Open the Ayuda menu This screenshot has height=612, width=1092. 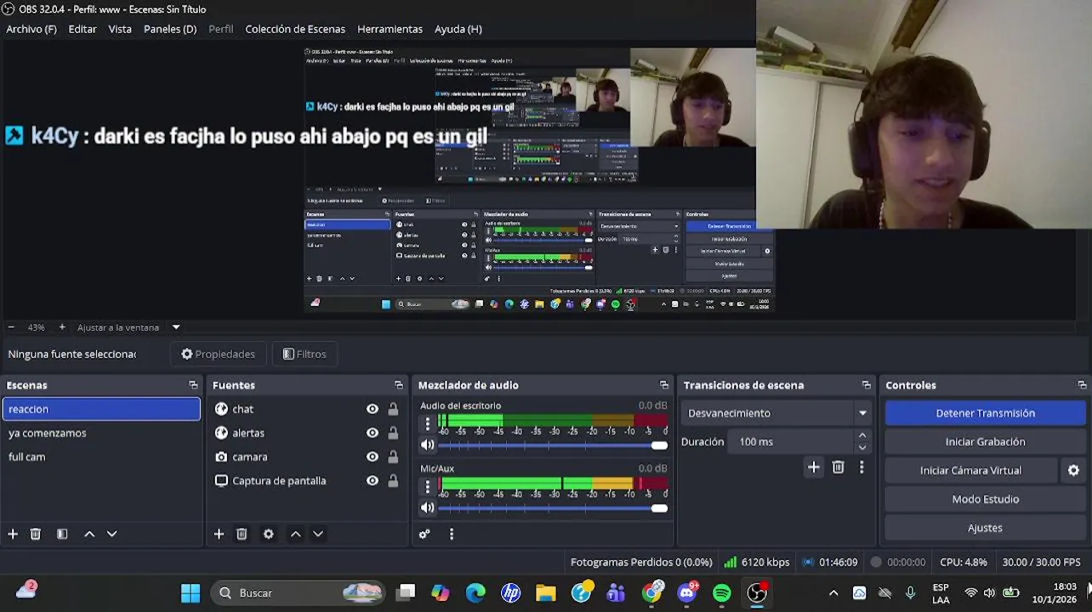coord(458,29)
